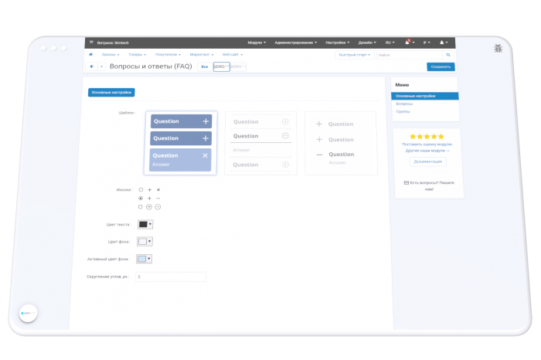
Task: Open Основные настройки in the side menu
Action: point(425,96)
